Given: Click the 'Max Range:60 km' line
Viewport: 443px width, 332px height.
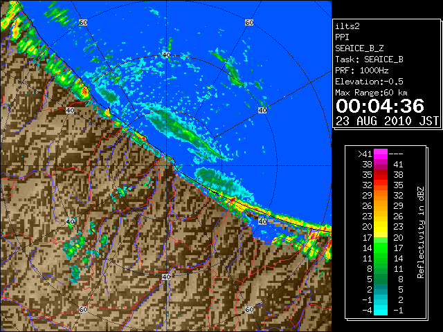Looking at the screenshot, I should pyautogui.click(x=371, y=93).
